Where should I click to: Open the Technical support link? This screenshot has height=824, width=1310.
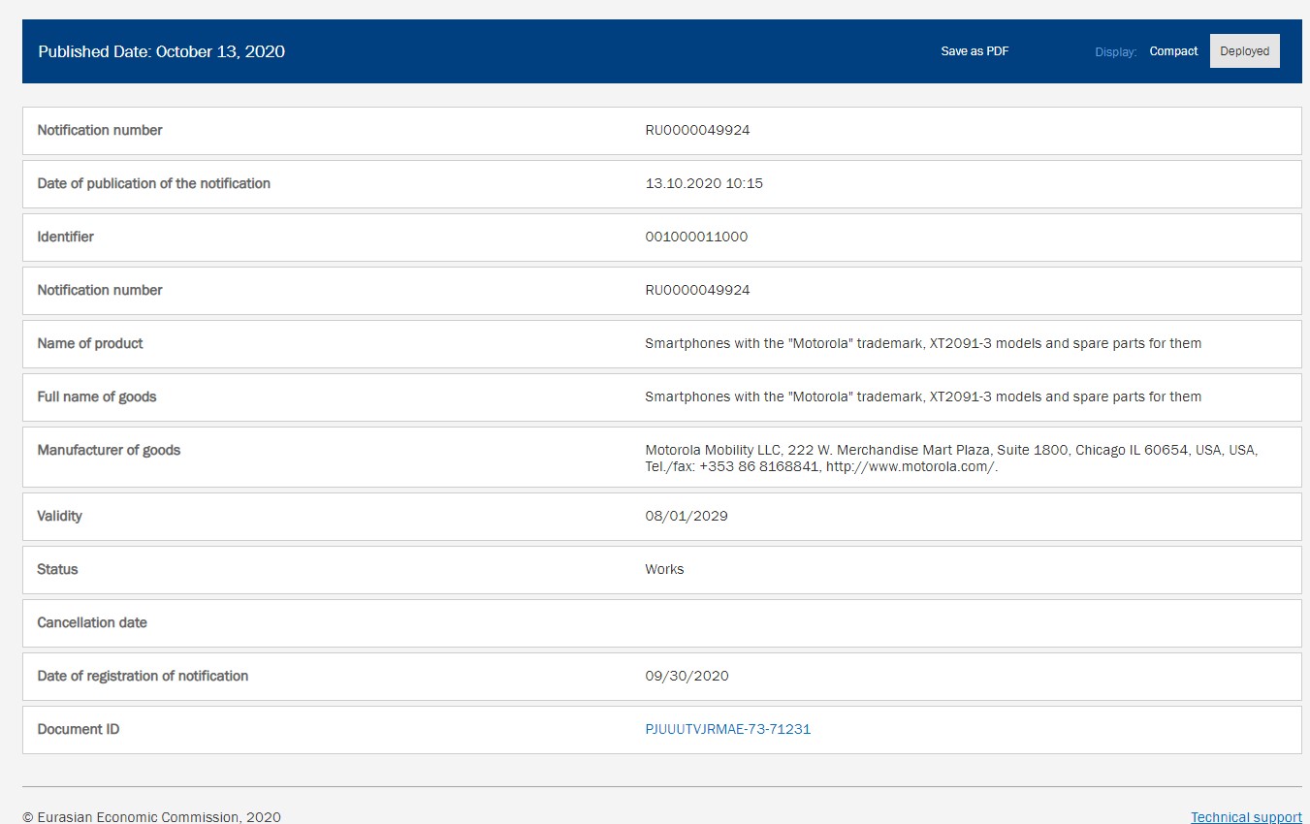click(1245, 817)
